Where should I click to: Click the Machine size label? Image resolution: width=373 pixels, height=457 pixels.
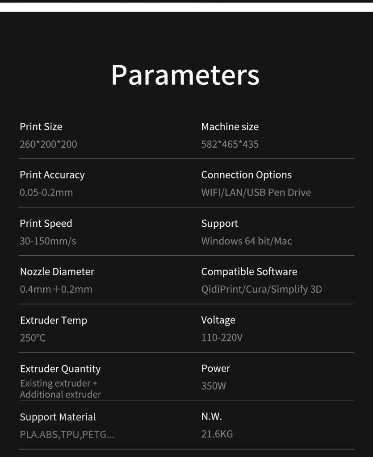coord(230,127)
